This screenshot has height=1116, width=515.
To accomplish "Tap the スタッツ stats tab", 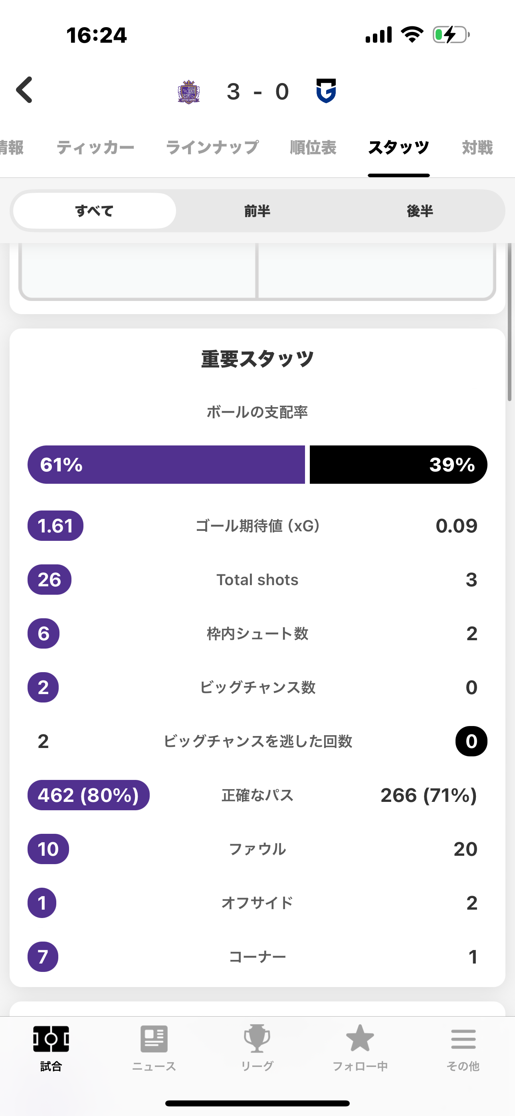I will click(x=398, y=148).
